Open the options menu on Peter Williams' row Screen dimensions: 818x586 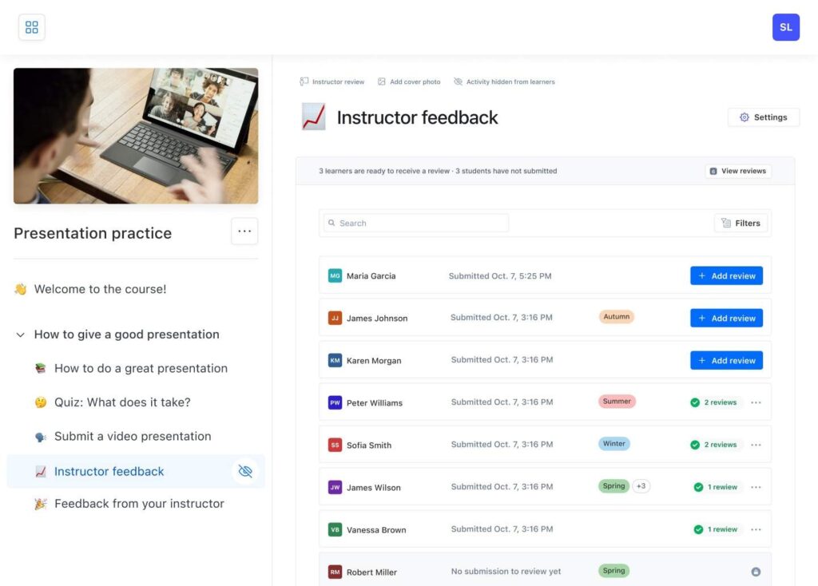click(756, 402)
